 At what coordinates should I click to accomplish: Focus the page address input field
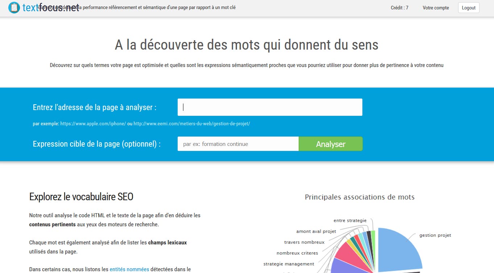pos(270,107)
